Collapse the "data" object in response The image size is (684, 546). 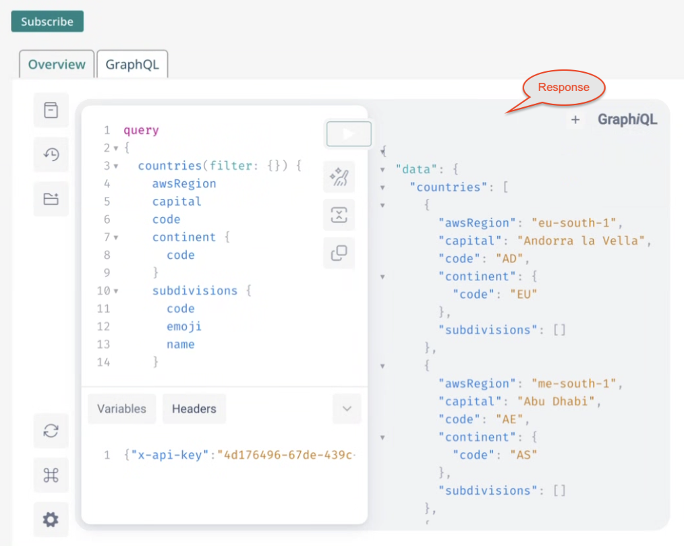click(x=382, y=169)
